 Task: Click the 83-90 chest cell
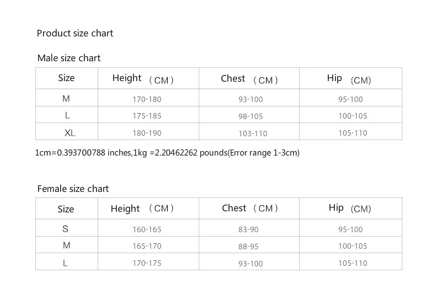click(248, 229)
